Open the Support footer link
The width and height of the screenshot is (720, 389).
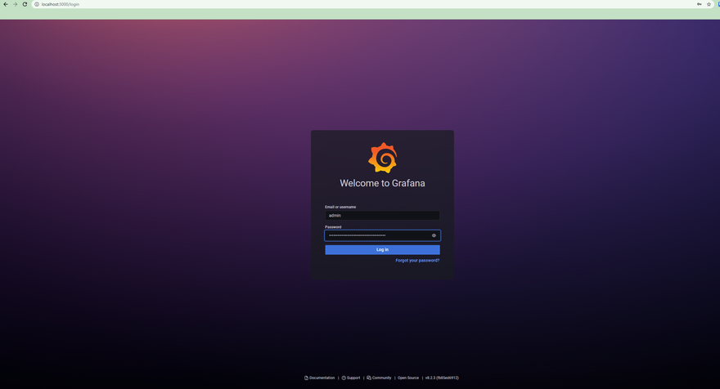pos(351,378)
